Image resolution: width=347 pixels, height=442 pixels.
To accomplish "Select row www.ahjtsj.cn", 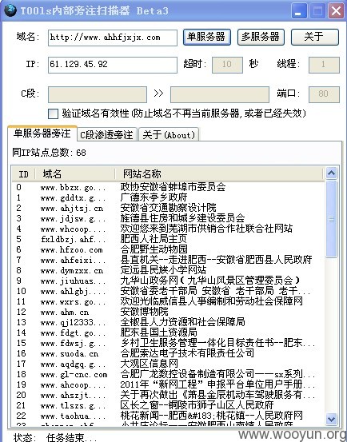I will [169, 208].
